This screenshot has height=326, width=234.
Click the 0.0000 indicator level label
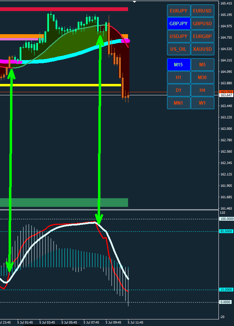point(225,302)
